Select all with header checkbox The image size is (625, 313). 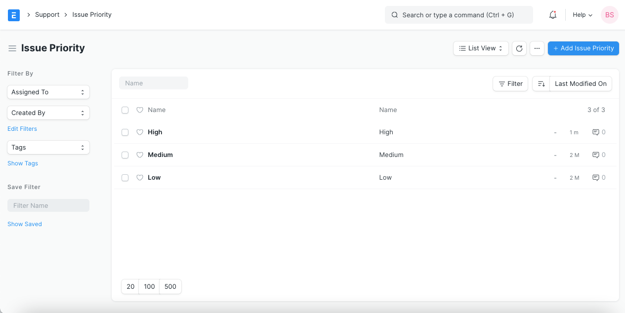point(125,110)
